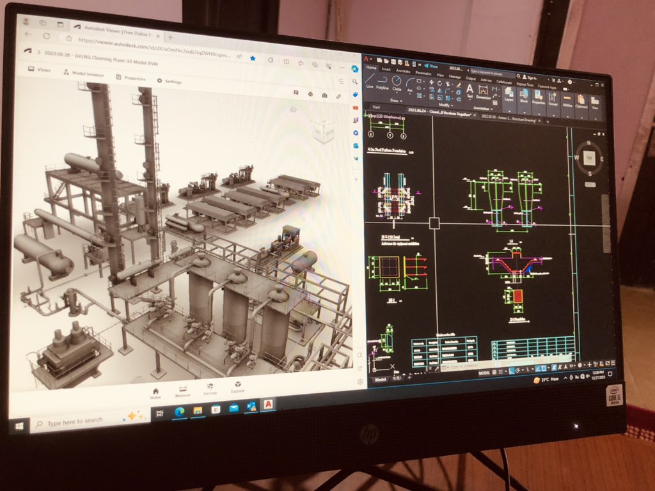The height and width of the screenshot is (491, 655).
Task: Click the AutoCAD Text tool
Action: tap(470, 91)
